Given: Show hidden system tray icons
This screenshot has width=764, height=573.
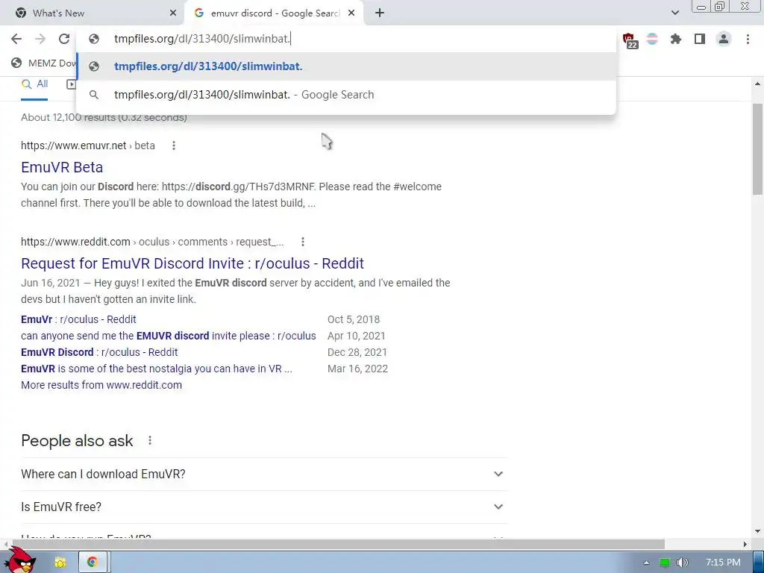Looking at the screenshot, I should coord(646,563).
